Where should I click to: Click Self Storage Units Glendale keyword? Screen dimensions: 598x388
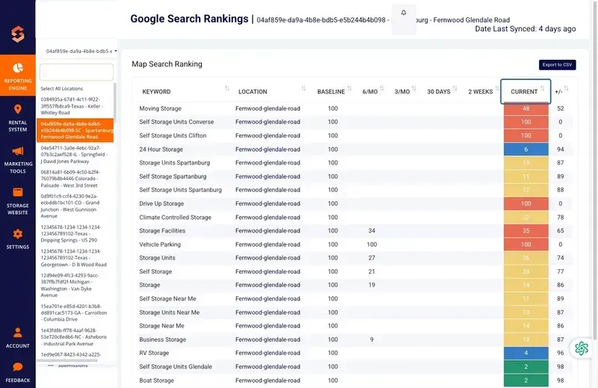pos(176,366)
